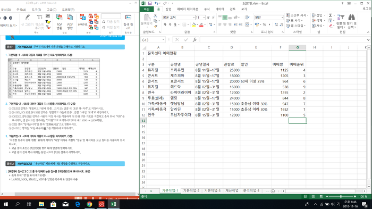
Task: Click the 표 서식 (Format as Table) button
Action: coord(294,20)
